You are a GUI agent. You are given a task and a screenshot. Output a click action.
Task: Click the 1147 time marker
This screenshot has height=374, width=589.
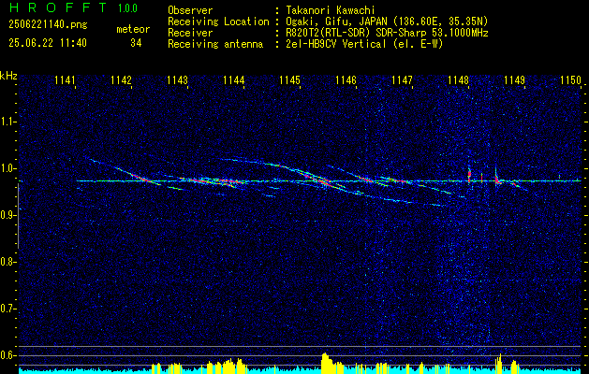[403, 80]
